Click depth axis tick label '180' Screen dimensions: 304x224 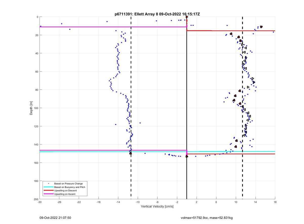point(36,181)
